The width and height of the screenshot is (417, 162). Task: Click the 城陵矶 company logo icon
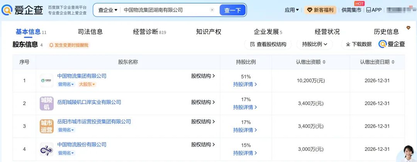click(47, 103)
